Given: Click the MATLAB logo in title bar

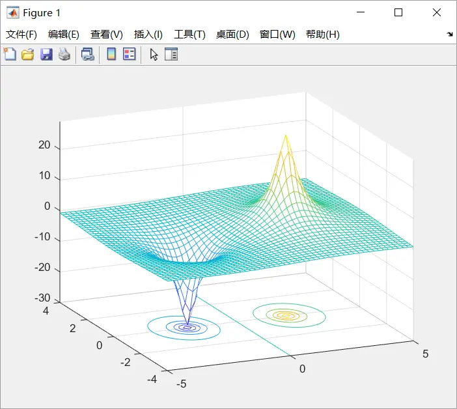Looking at the screenshot, I should click(x=13, y=13).
